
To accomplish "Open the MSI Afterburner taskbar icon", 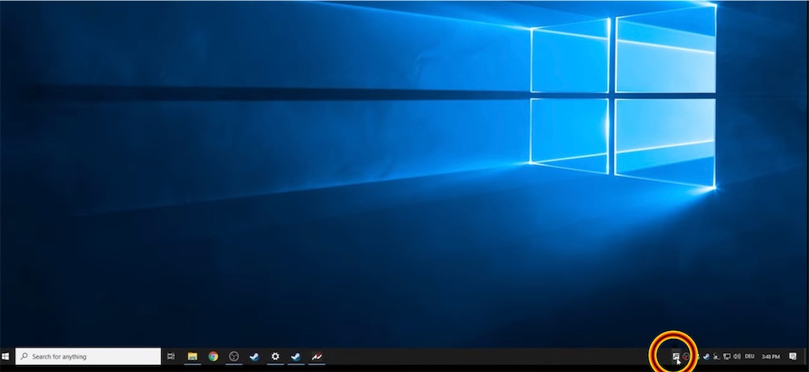I will [x=317, y=356].
